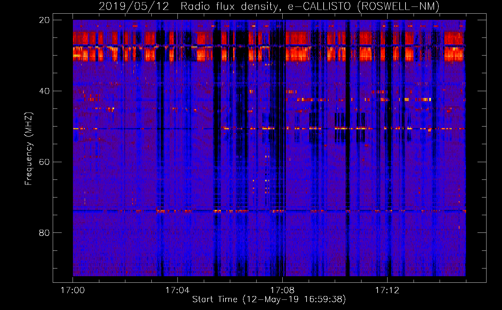Click the "Frequency (MHZ)" axis label

(x=29, y=148)
